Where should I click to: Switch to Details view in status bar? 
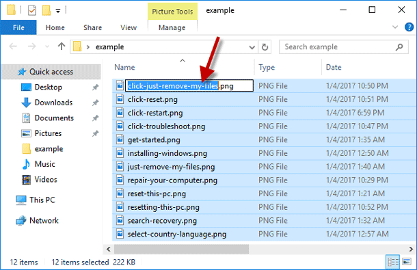coord(393,262)
